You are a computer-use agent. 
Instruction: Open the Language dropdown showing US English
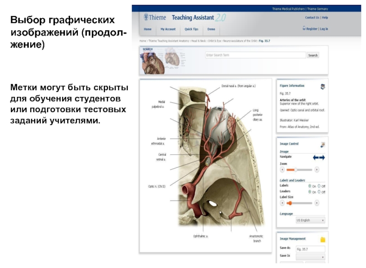pyautogui.click(x=310, y=220)
